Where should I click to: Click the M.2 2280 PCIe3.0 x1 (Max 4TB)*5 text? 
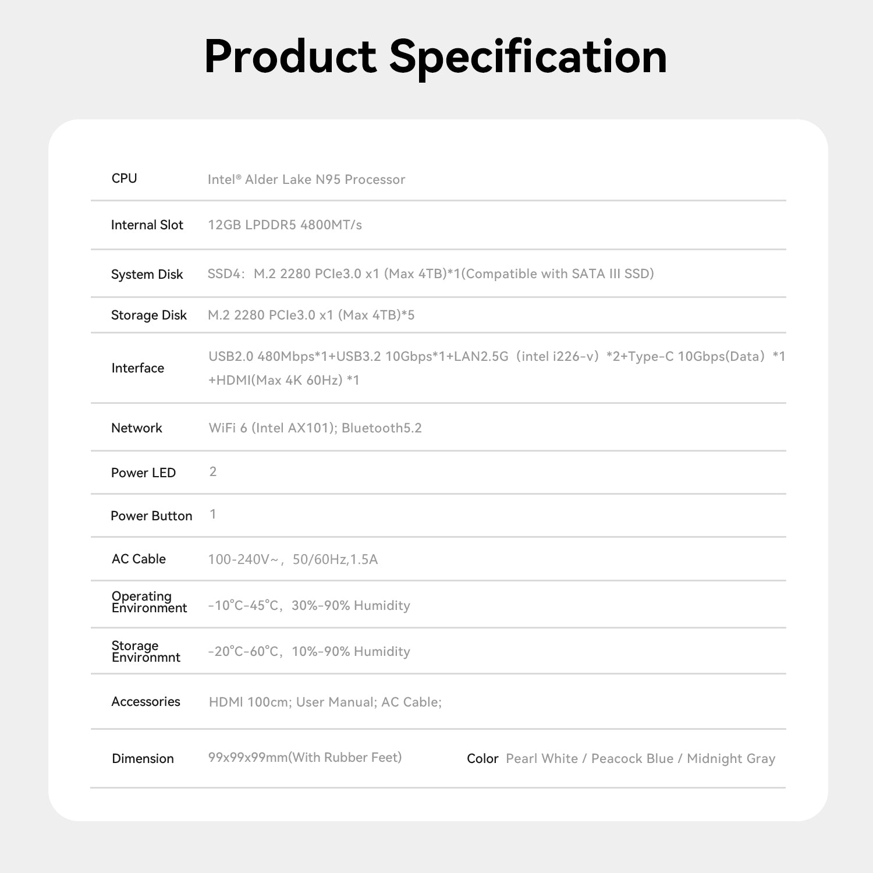(311, 315)
